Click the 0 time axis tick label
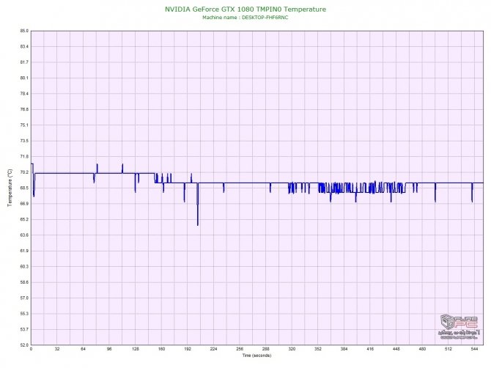Viewport: 491px width, 368px height. pos(31,349)
